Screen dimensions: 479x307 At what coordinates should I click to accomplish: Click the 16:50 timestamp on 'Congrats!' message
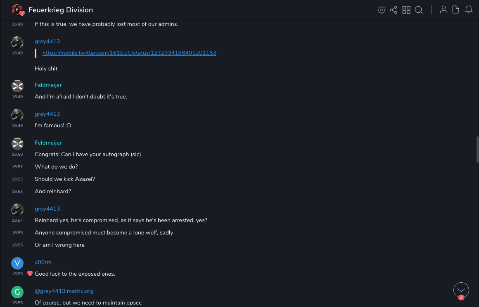click(x=17, y=155)
